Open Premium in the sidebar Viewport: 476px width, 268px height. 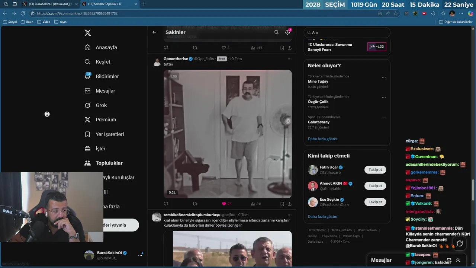[x=100, y=120]
